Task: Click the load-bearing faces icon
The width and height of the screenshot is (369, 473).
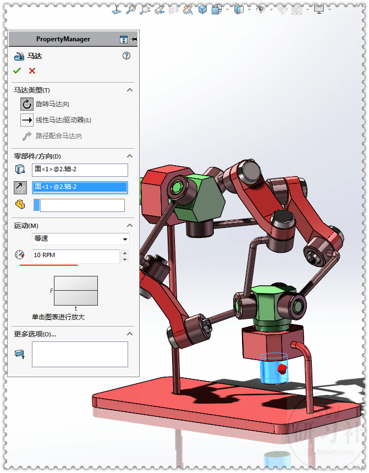Action: (x=20, y=354)
